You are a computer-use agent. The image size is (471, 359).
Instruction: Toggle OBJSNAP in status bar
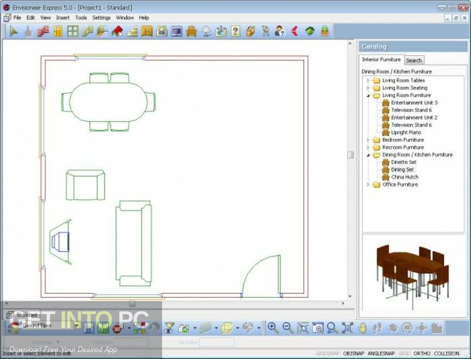pos(354,353)
